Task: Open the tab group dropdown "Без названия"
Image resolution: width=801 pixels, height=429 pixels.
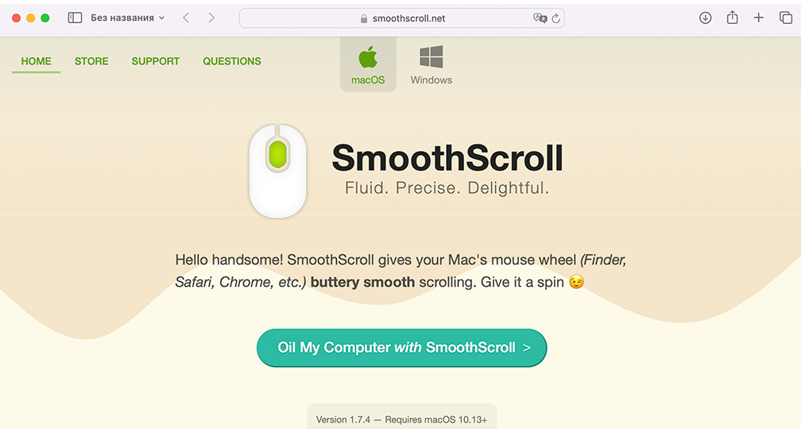Action: [x=127, y=17]
